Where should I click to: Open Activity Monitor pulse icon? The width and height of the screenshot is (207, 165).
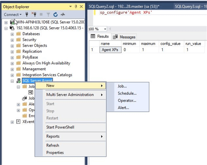[63, 14]
